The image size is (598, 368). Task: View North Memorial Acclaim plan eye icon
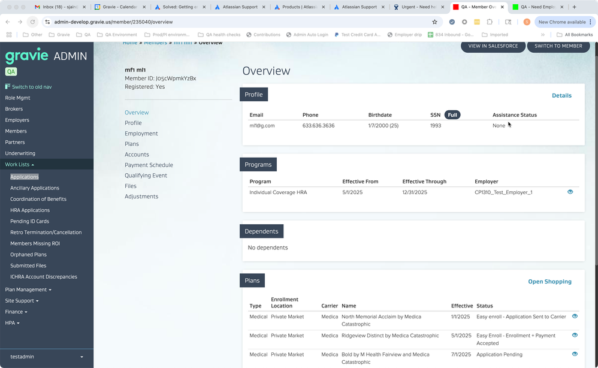point(575,316)
